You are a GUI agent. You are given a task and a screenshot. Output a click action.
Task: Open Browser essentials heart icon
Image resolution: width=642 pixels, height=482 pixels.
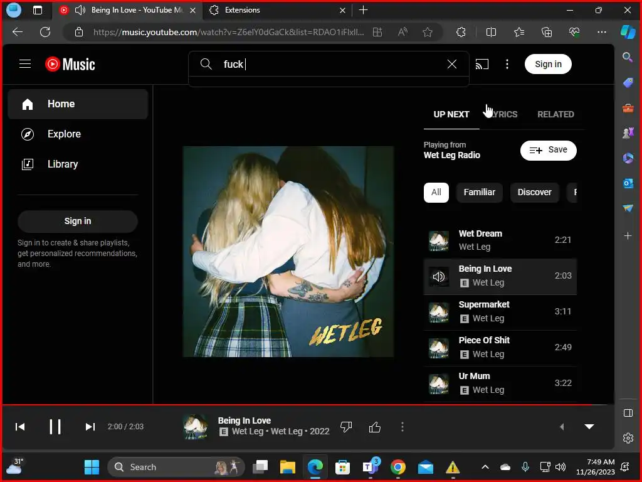pos(574,32)
